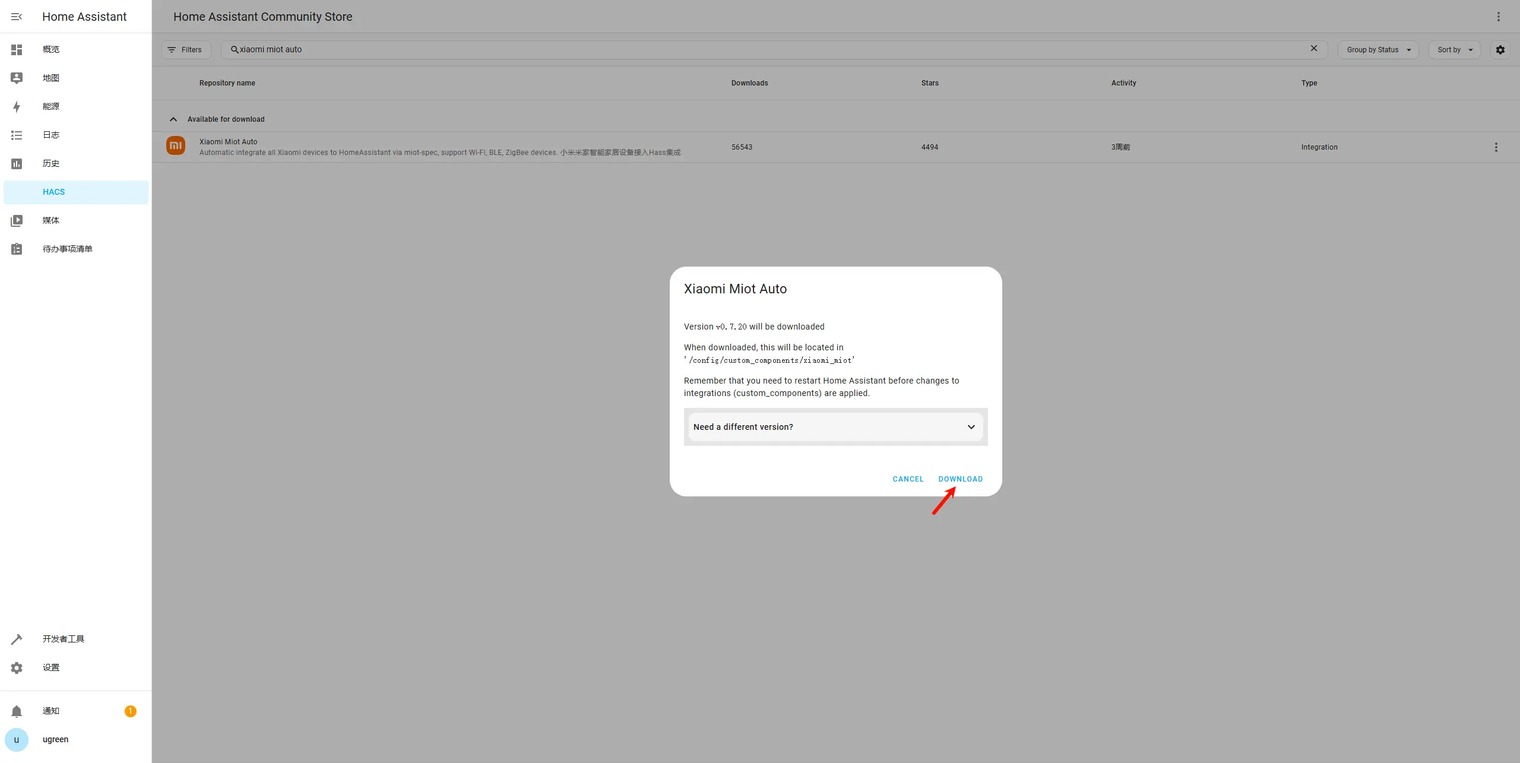The height and width of the screenshot is (763, 1520).
Task: Clear the search field with the X icon
Action: (x=1314, y=49)
